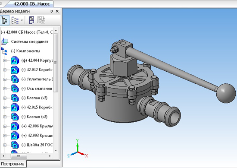This screenshot has width=237, height=168.
Task: Click the Шайба 20 ГОСТ part icon
Action: [x=15, y=145]
